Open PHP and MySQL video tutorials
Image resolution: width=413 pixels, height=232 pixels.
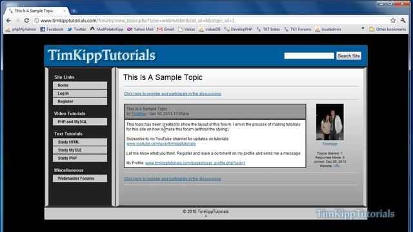coord(80,122)
